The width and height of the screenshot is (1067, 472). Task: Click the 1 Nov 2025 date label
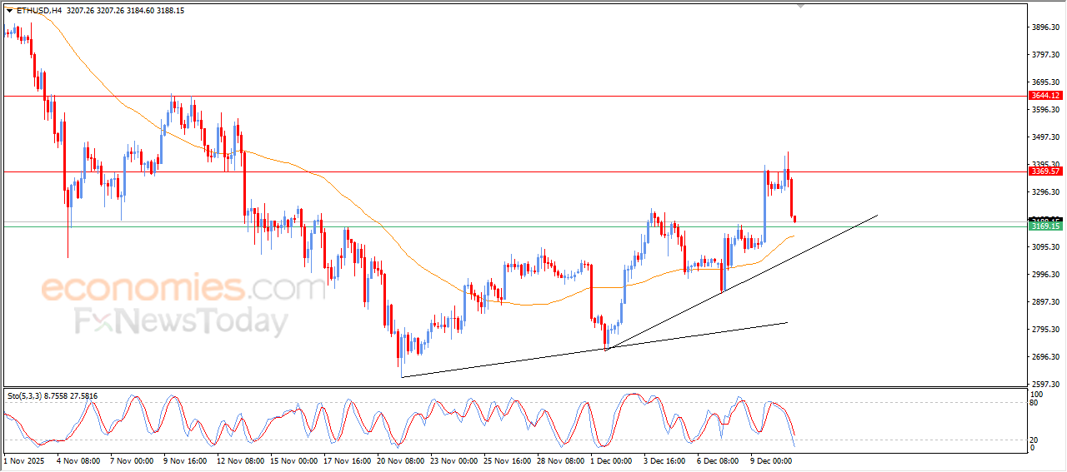point(26,460)
